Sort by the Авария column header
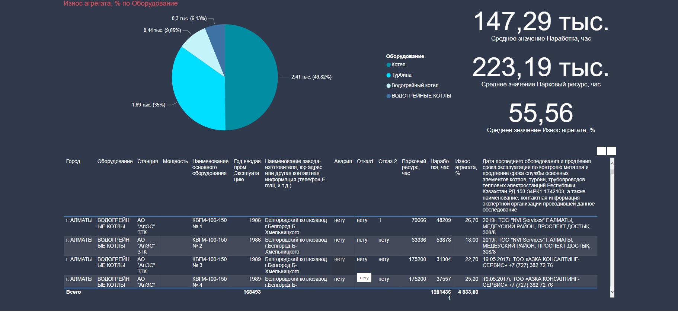Image resolution: width=678 pixels, height=312 pixels. [x=343, y=161]
